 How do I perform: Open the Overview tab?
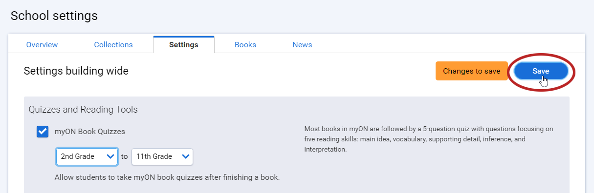click(42, 45)
